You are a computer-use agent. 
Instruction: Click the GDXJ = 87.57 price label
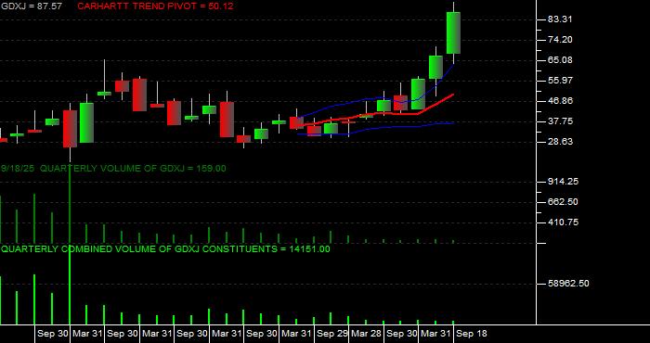tap(31, 6)
